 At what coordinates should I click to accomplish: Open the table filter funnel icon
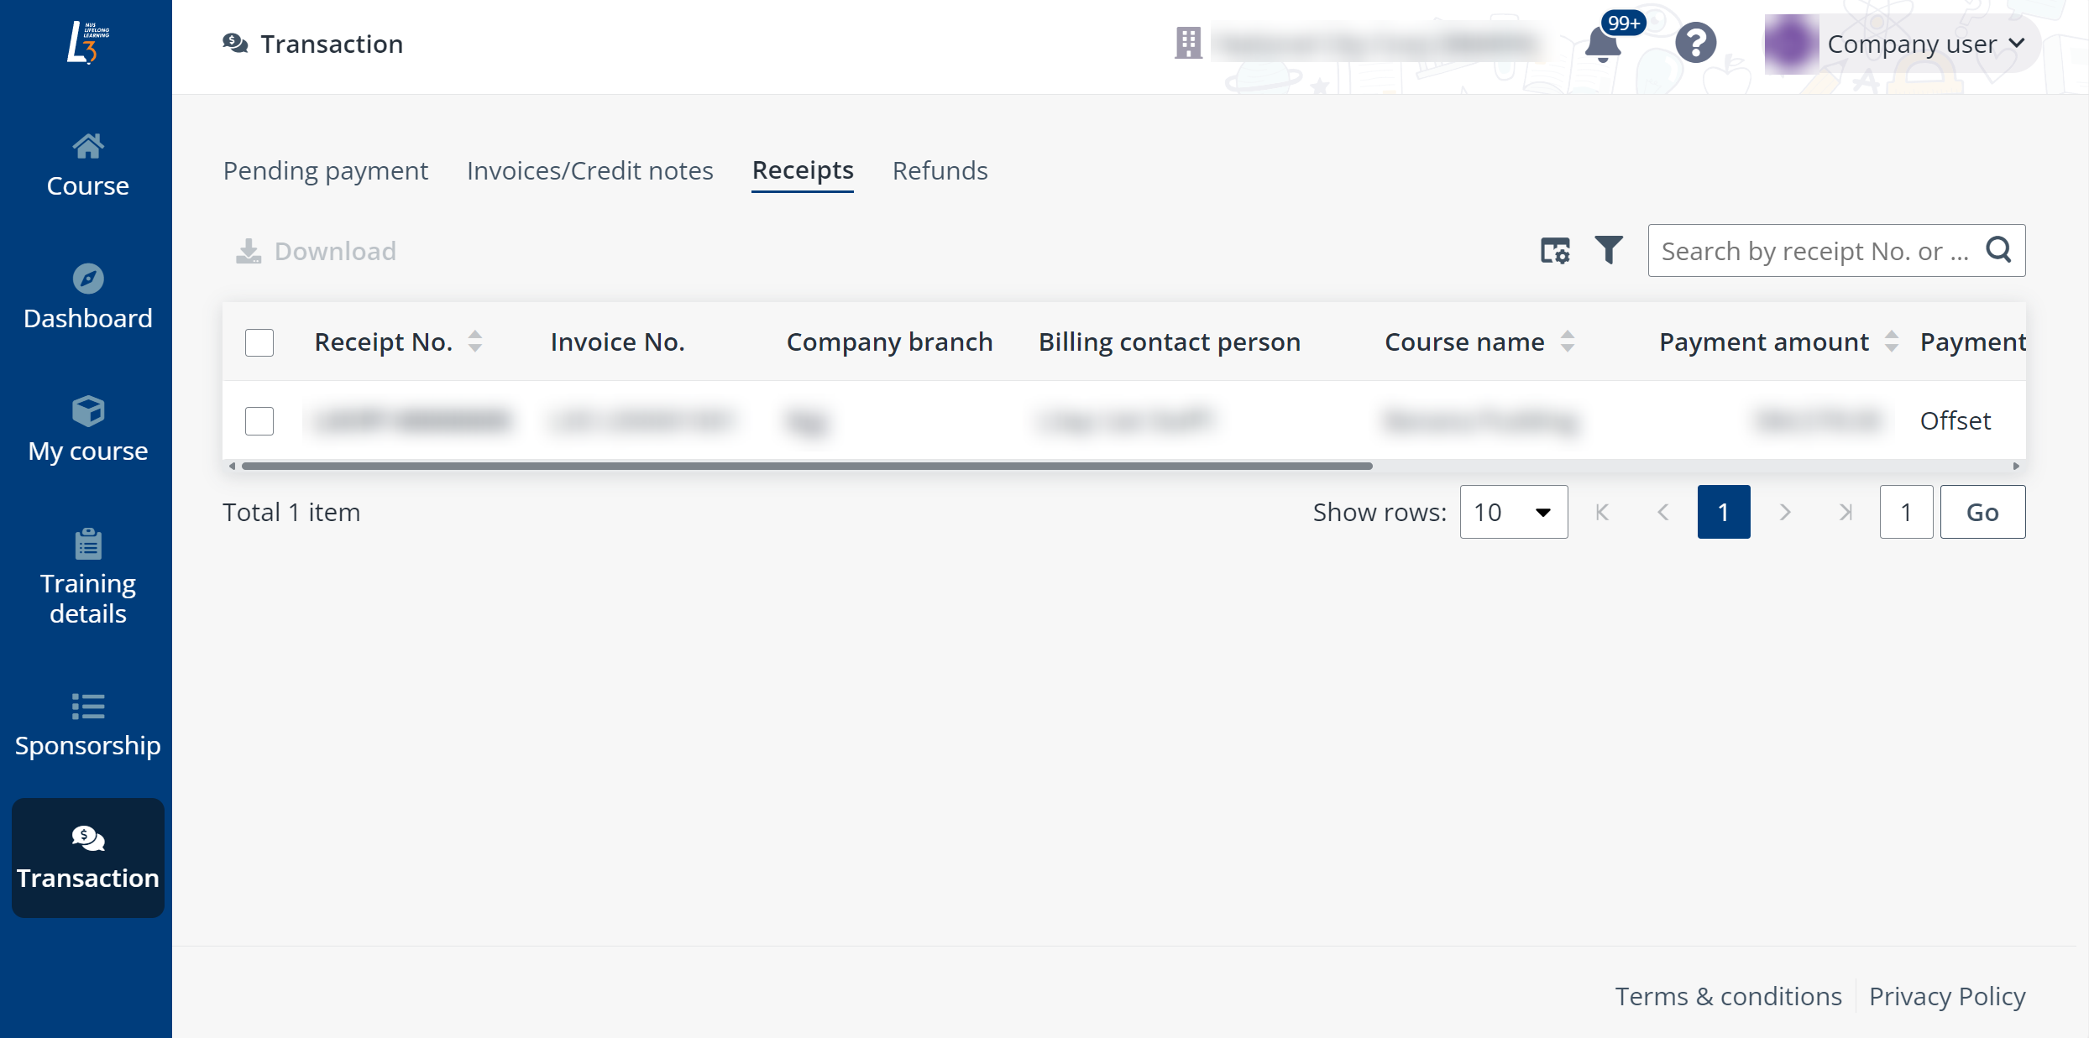pyautogui.click(x=1608, y=250)
